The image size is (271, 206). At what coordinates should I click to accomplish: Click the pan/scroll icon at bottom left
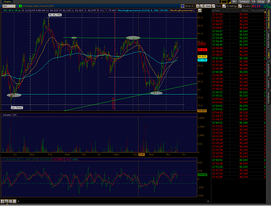14,201
